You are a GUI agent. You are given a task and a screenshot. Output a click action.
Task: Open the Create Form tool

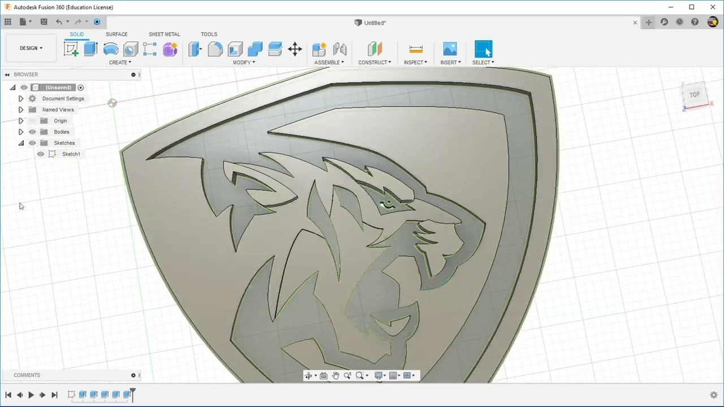(170, 49)
